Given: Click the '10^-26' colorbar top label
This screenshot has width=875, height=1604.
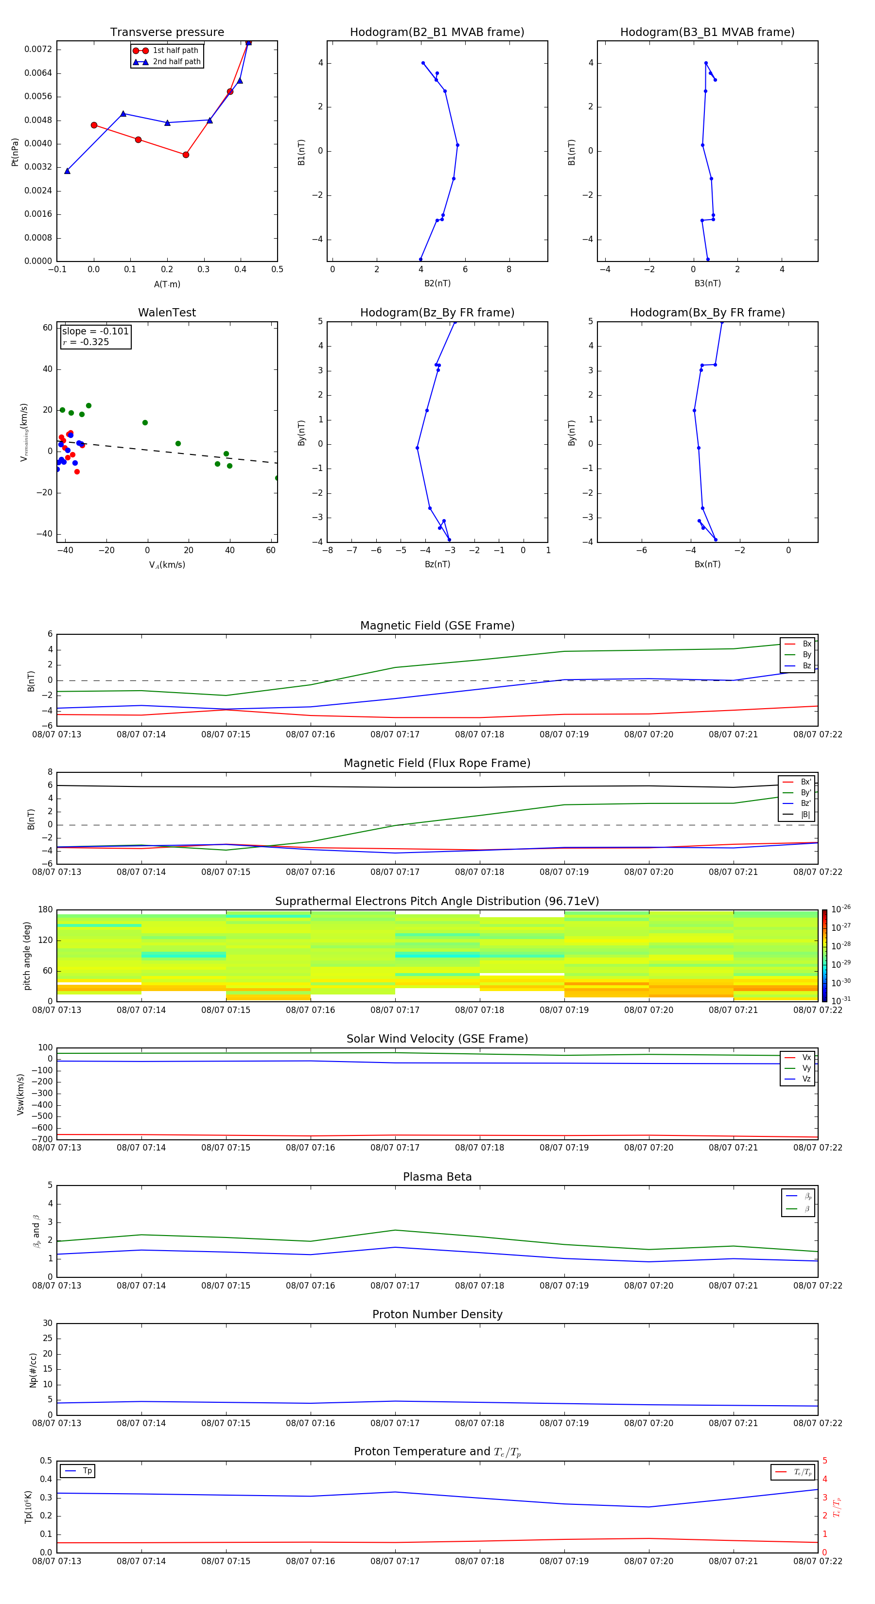Looking at the screenshot, I should [841, 909].
